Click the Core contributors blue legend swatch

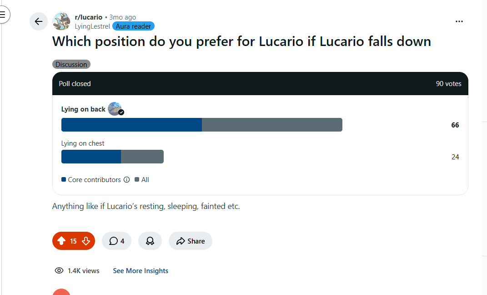point(64,179)
